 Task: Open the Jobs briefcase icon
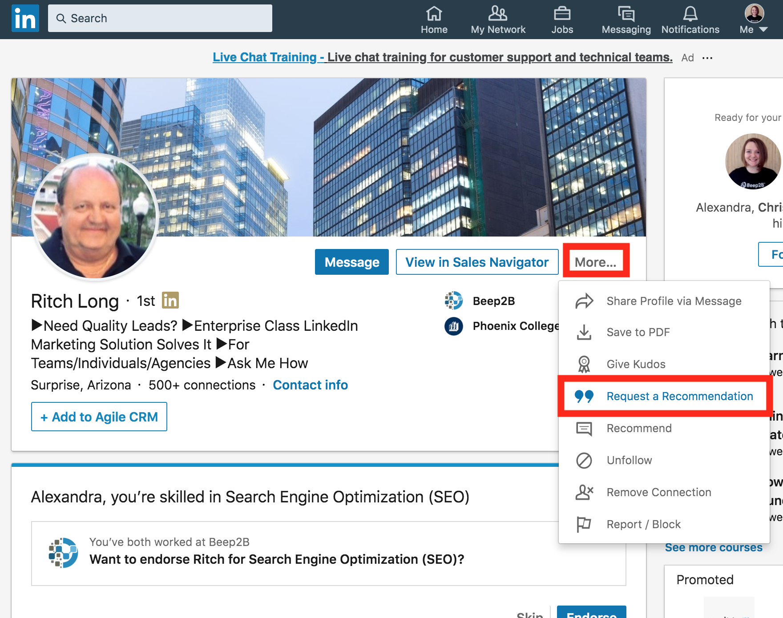click(x=562, y=14)
